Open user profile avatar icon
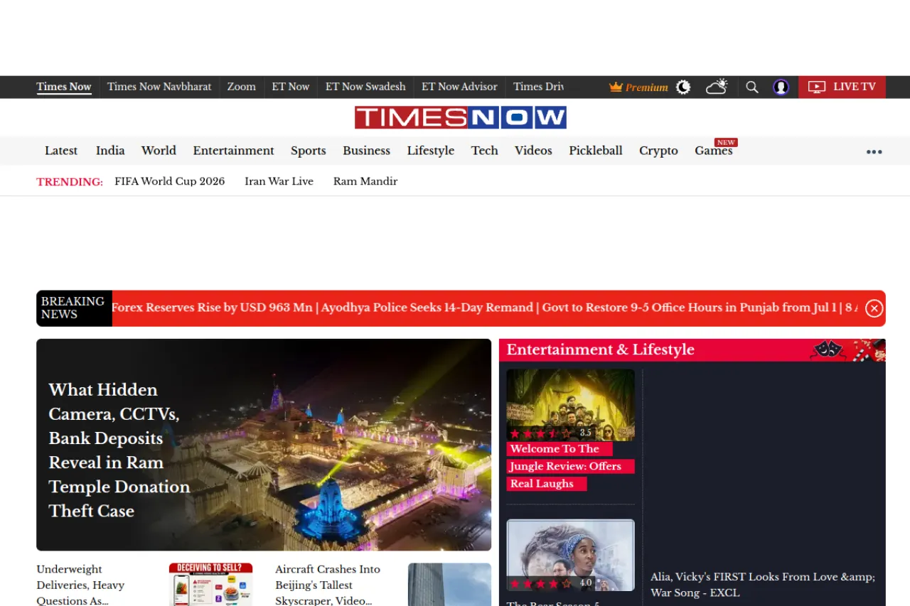Screen dimensions: 910x606 tap(781, 87)
